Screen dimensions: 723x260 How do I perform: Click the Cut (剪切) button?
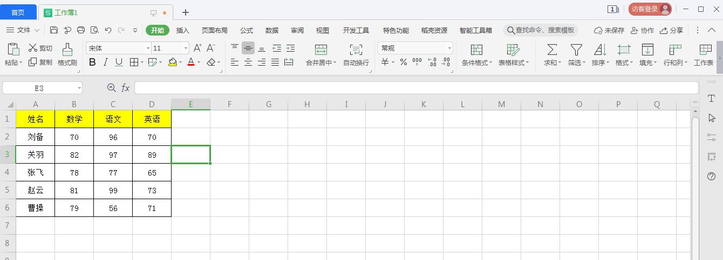(x=41, y=48)
